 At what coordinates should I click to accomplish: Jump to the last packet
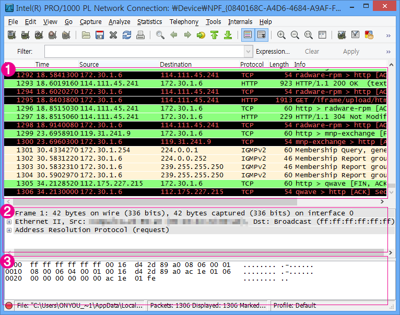(x=228, y=35)
